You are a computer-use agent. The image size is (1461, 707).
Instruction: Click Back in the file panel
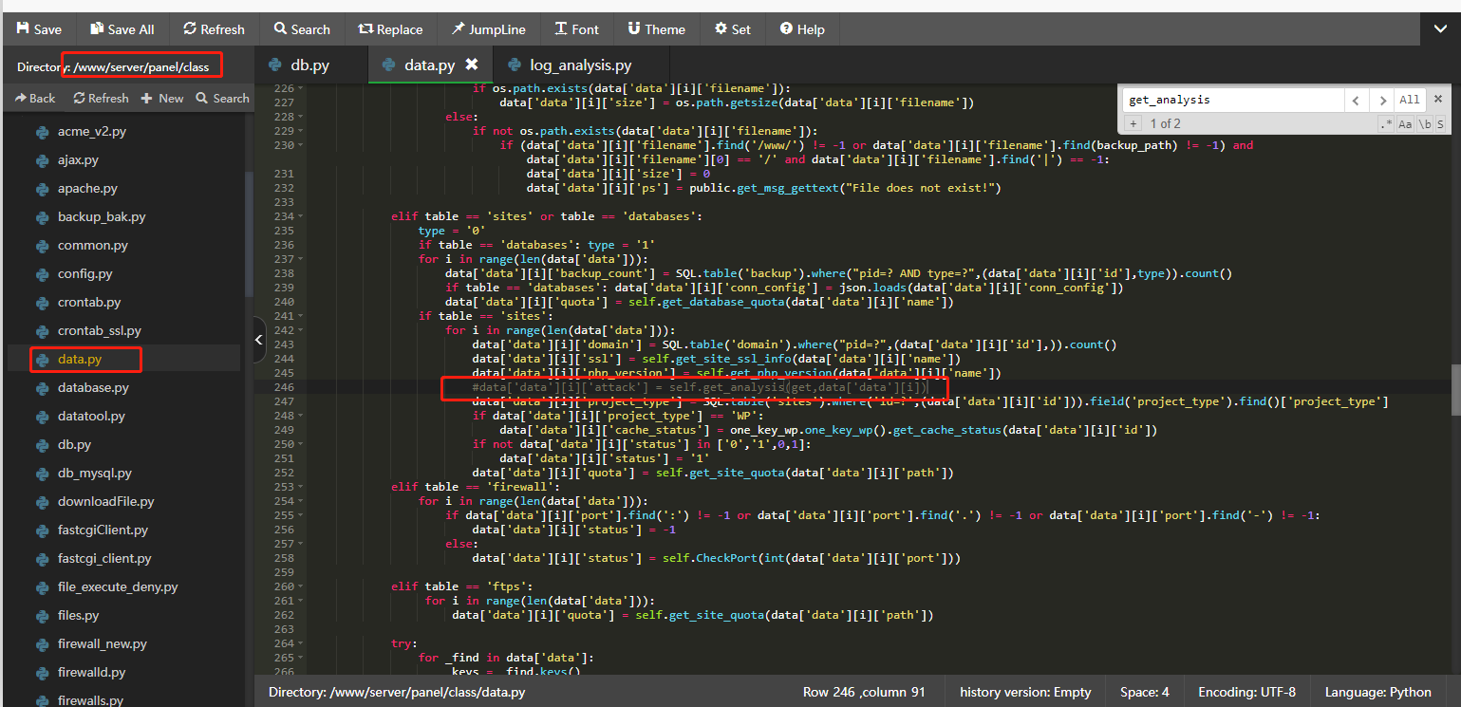[35, 98]
